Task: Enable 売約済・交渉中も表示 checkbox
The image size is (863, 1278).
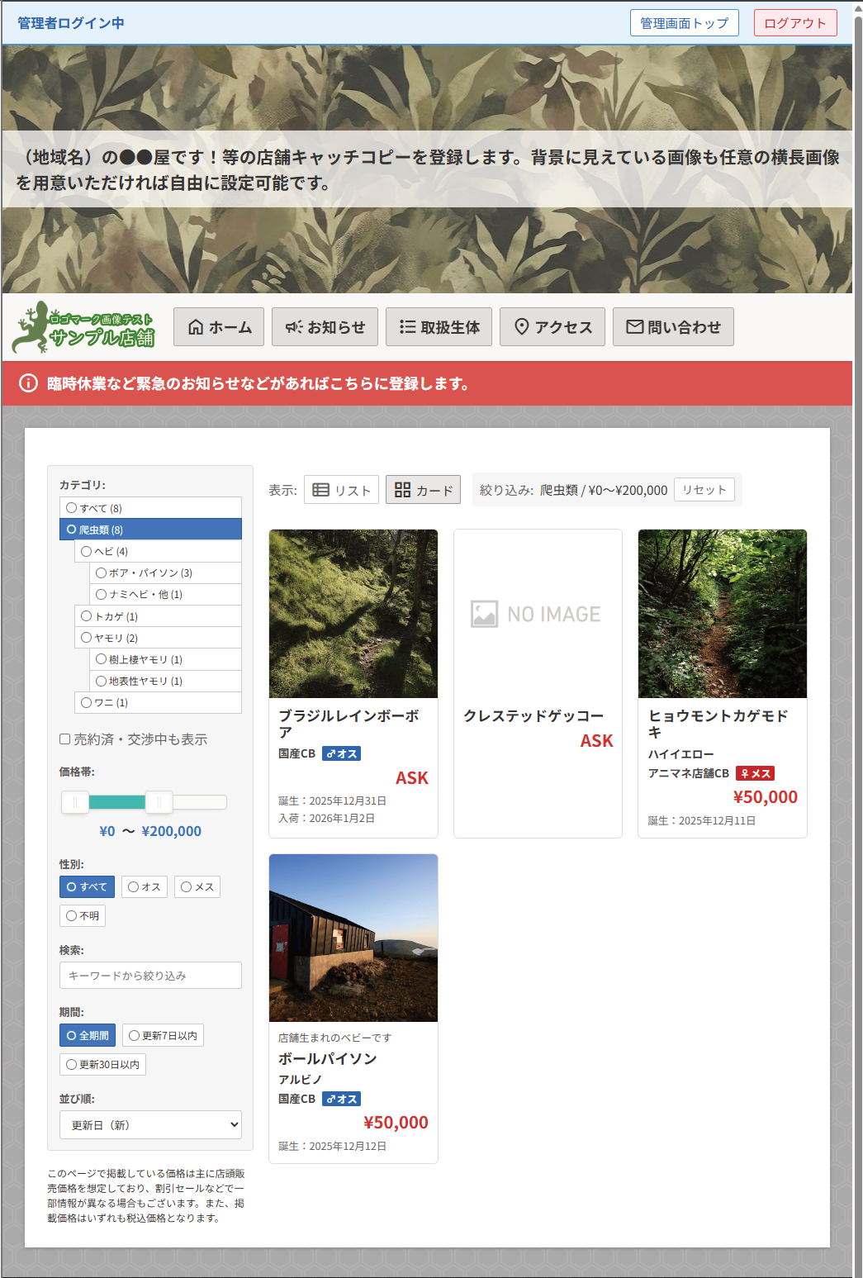Action: pyautogui.click(x=65, y=739)
